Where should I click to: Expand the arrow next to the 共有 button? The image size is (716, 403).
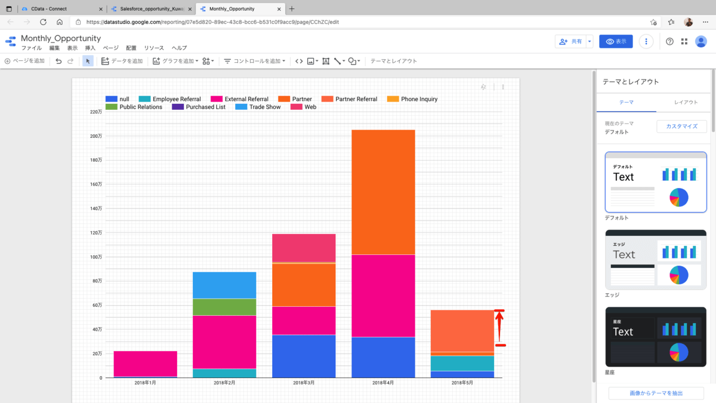pyautogui.click(x=590, y=41)
